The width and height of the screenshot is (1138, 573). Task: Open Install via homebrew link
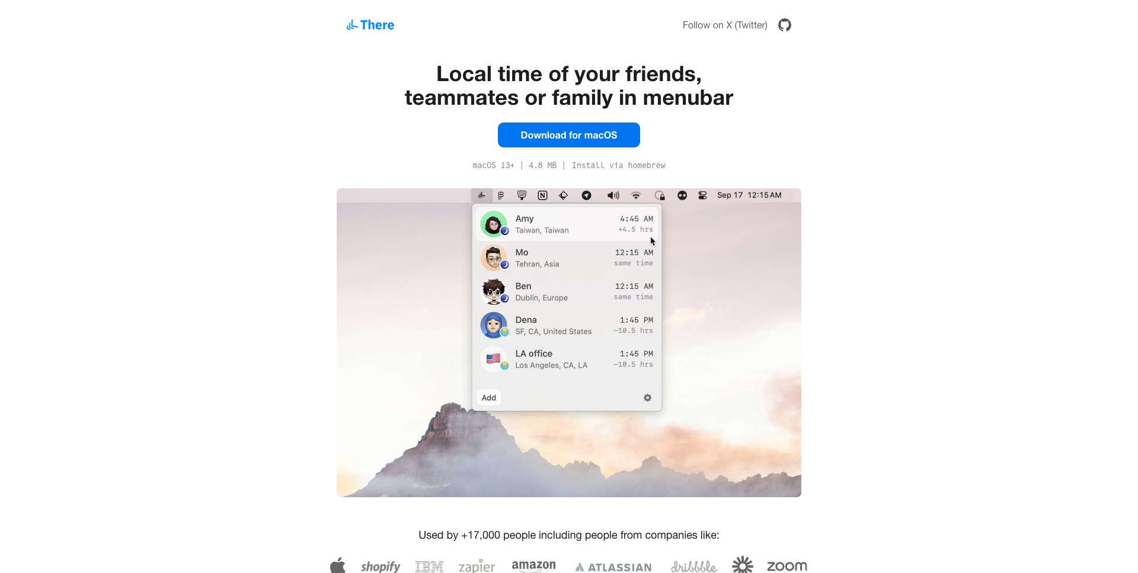coord(619,165)
